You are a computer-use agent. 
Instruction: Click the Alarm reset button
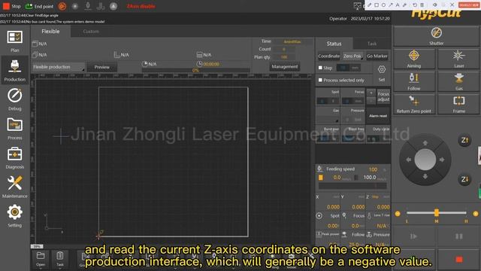click(x=378, y=116)
